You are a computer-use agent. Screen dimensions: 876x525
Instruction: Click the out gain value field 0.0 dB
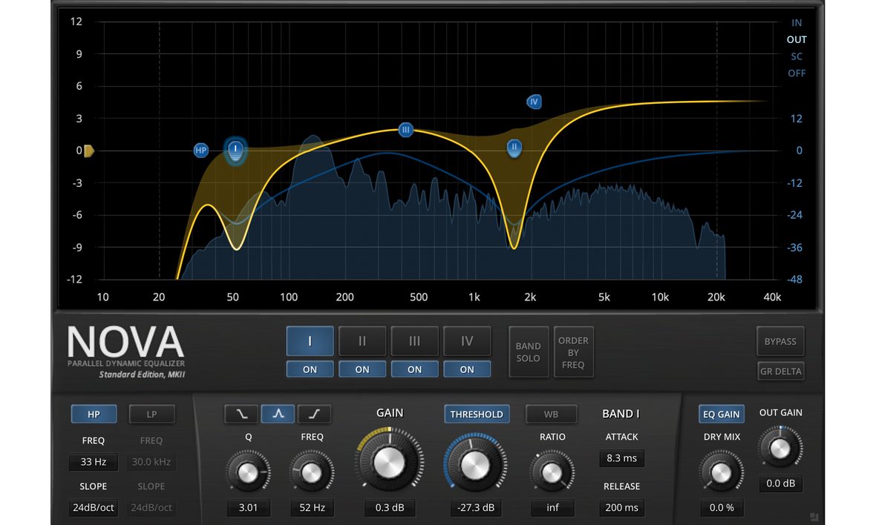point(780,483)
